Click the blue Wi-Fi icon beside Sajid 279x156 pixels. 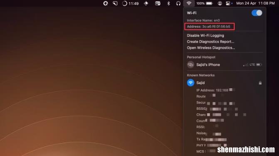point(190,83)
